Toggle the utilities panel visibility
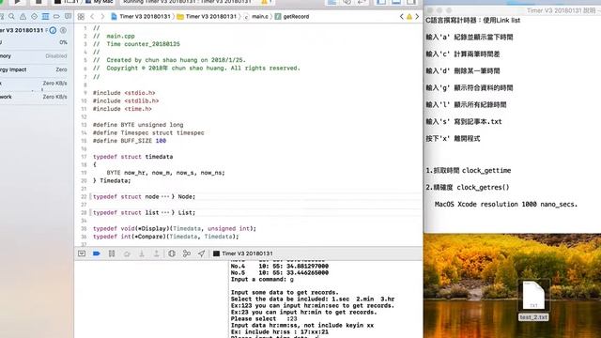 pos(411,2)
